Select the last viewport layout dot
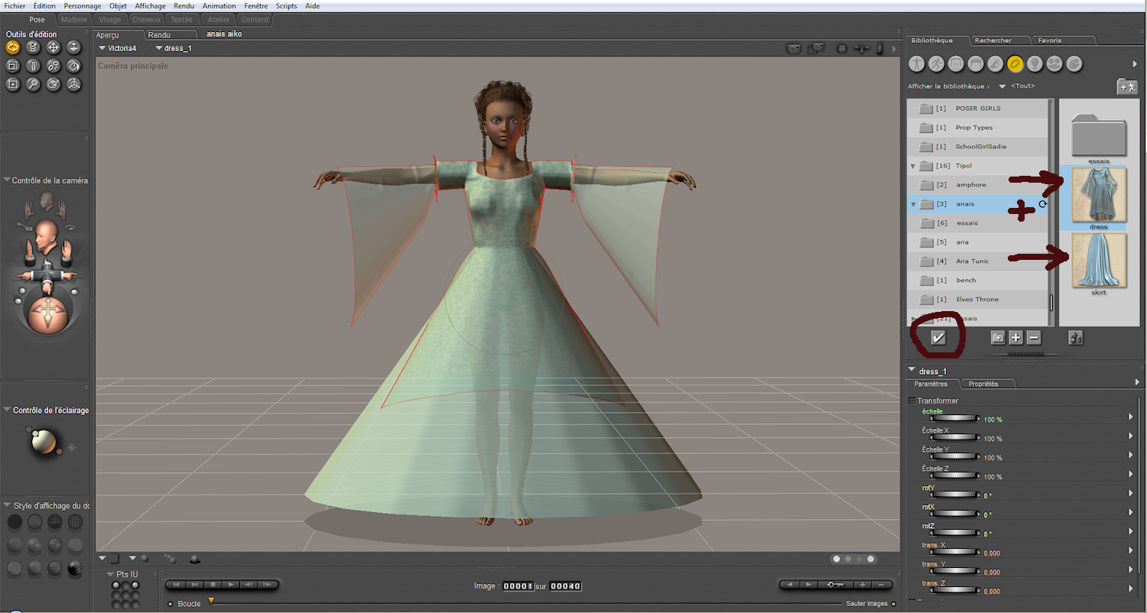The image size is (1147, 613). [x=871, y=559]
